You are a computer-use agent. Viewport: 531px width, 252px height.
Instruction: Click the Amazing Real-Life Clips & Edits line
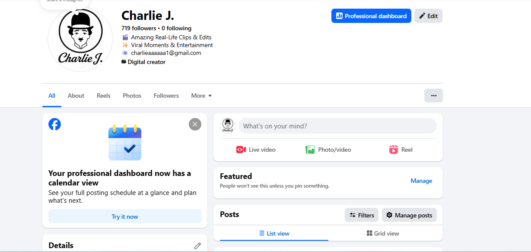[171, 37]
